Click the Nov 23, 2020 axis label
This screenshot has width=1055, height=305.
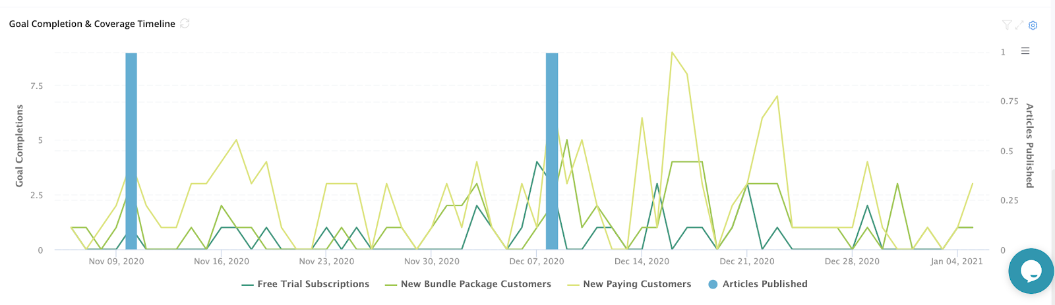326,262
